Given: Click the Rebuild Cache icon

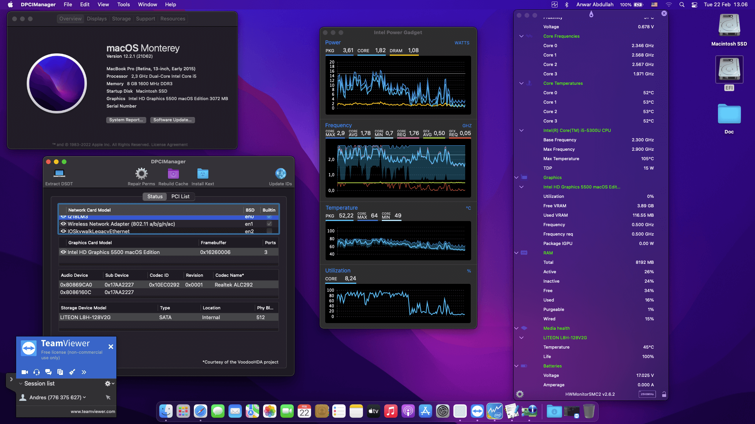Looking at the screenshot, I should pos(173,173).
